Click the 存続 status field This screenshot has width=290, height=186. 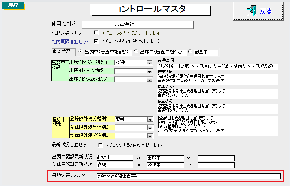click(x=115, y=165)
